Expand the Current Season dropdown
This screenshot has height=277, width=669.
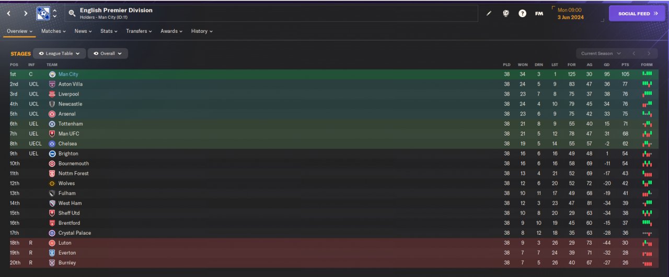(x=601, y=53)
